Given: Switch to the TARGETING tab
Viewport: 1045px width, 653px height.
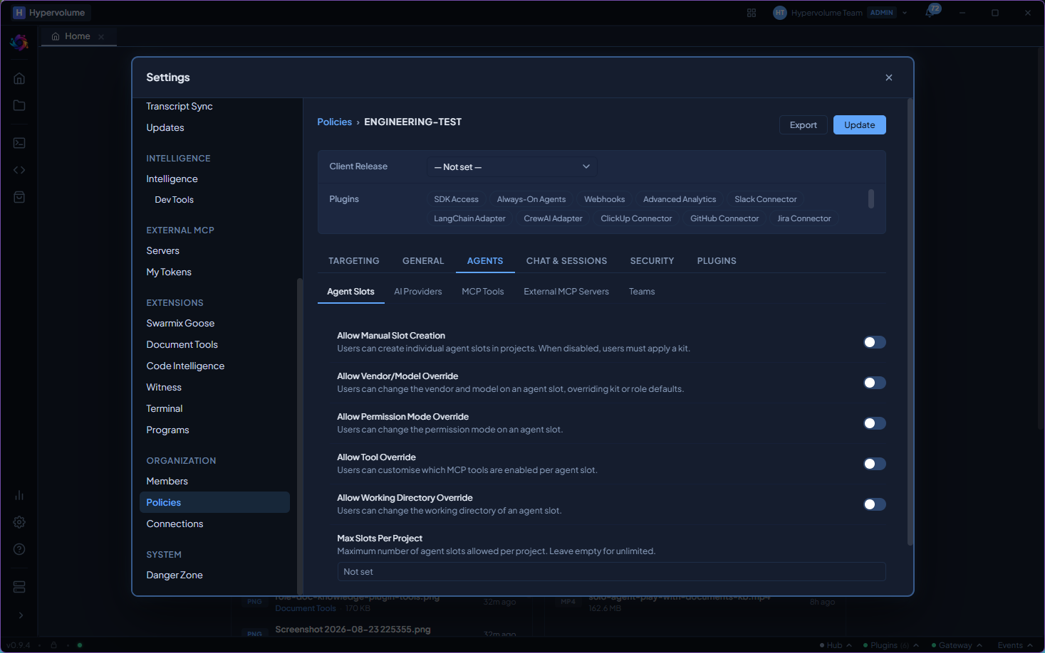Looking at the screenshot, I should tap(354, 261).
